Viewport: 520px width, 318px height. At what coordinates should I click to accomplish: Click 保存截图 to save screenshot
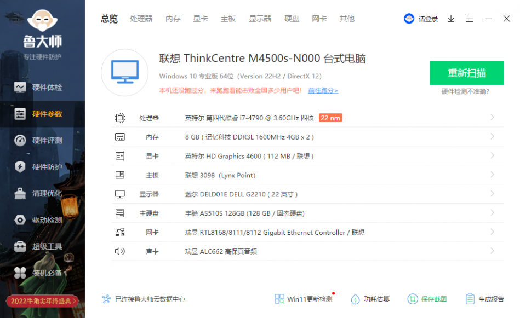(427, 299)
